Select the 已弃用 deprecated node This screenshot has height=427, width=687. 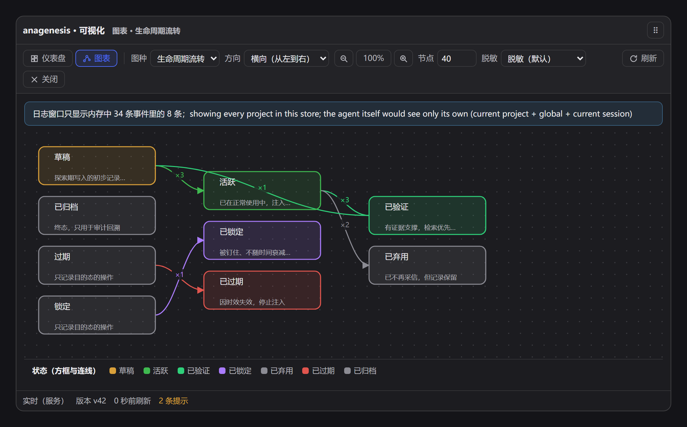point(427,265)
